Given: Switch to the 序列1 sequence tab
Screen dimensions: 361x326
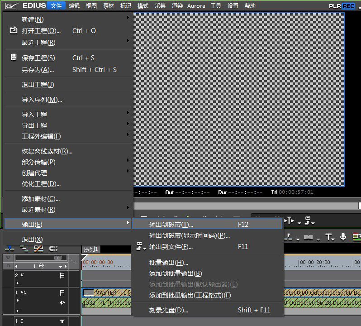Looking at the screenshot, I should [91, 249].
